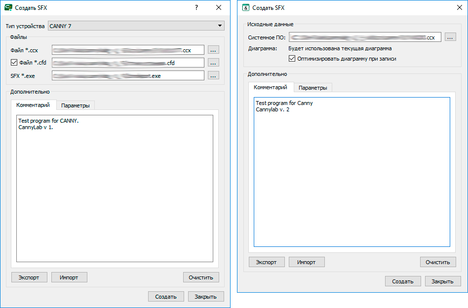The image size is (468, 308).
Task: Browse for Системное ПО file in right window
Action: [450, 37]
